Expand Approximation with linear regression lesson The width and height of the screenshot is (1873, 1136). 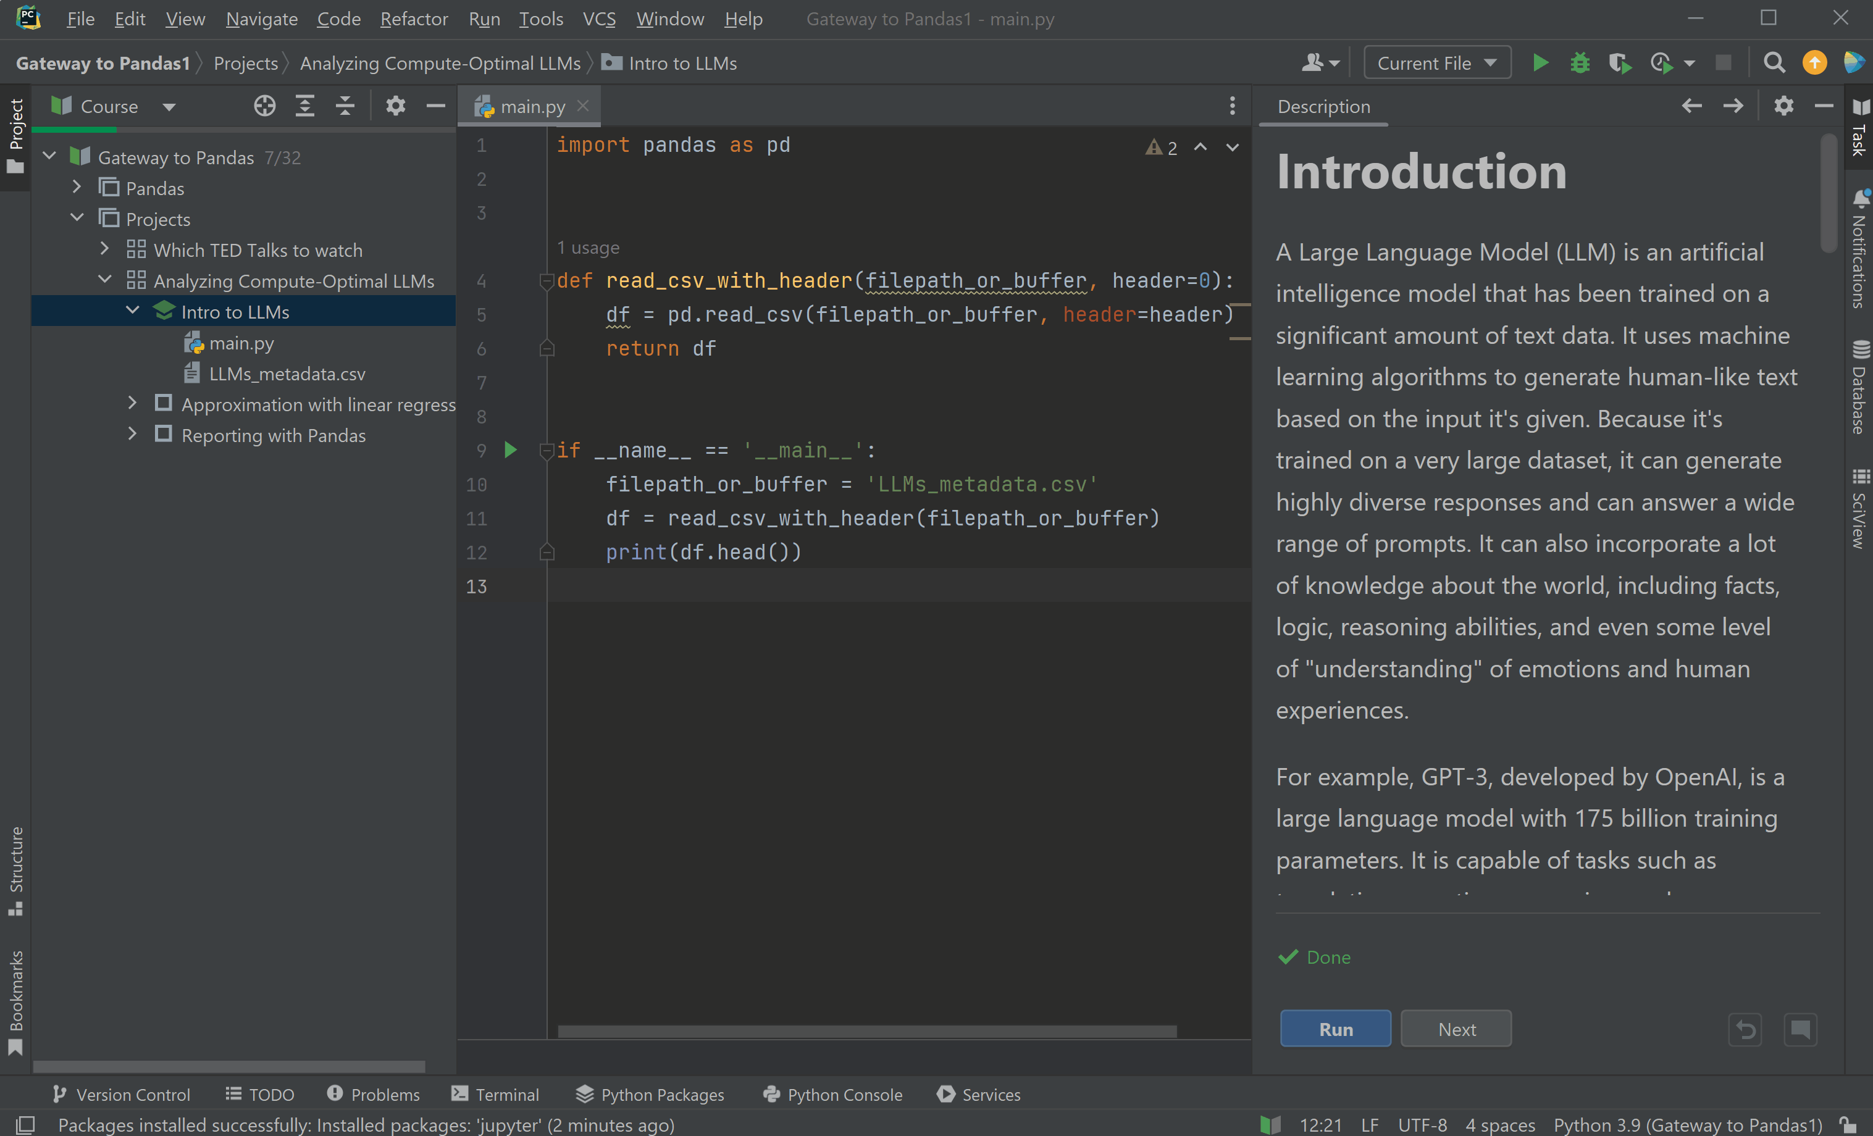click(x=132, y=404)
